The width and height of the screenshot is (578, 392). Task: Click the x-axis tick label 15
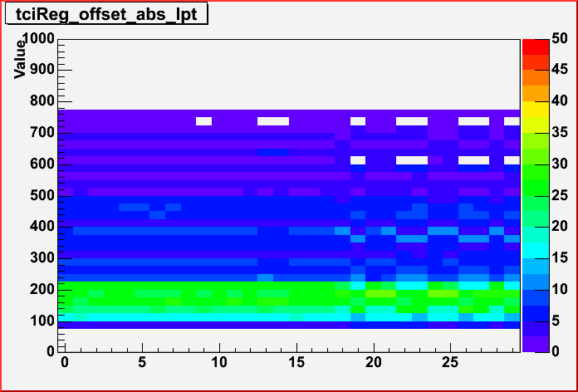[x=296, y=362]
